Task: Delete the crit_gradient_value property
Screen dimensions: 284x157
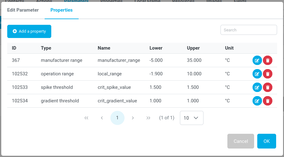Action: coord(268,101)
